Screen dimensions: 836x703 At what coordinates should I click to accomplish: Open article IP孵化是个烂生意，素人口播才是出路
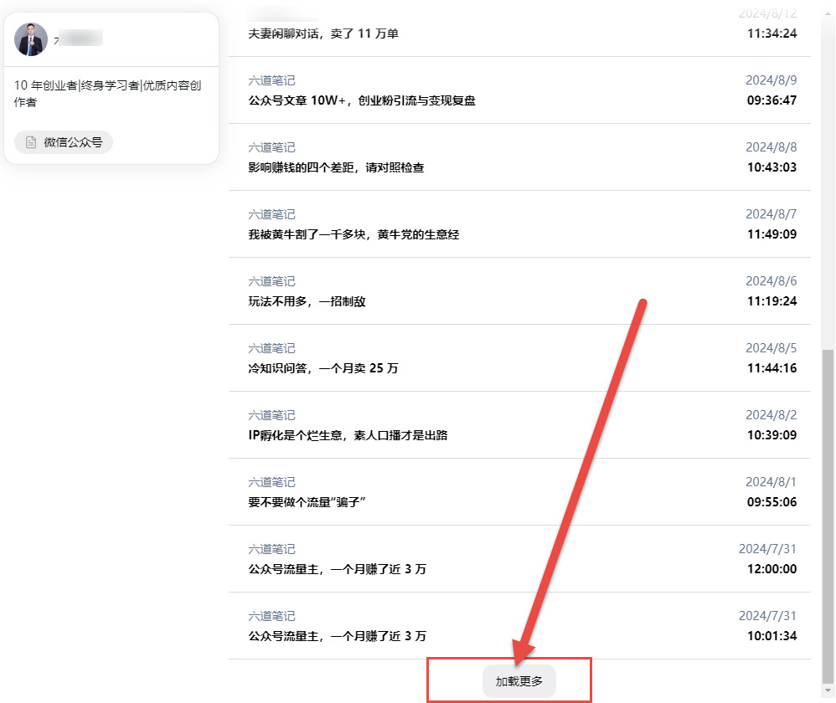348,435
